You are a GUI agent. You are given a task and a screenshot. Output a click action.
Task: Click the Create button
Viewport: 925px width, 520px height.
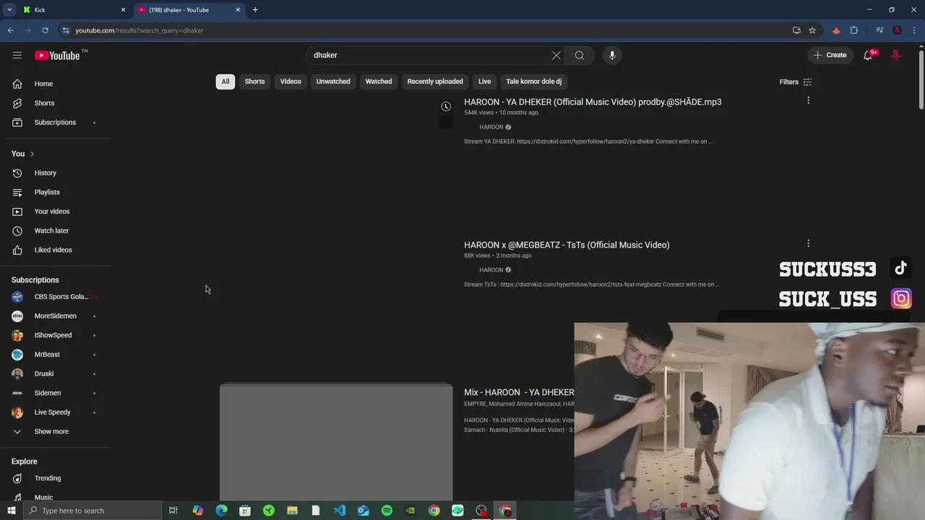pos(830,55)
